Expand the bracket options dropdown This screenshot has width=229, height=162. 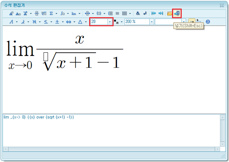tap(104, 13)
